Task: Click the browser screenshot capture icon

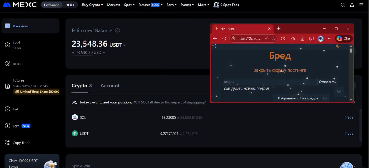Action: 311,38
